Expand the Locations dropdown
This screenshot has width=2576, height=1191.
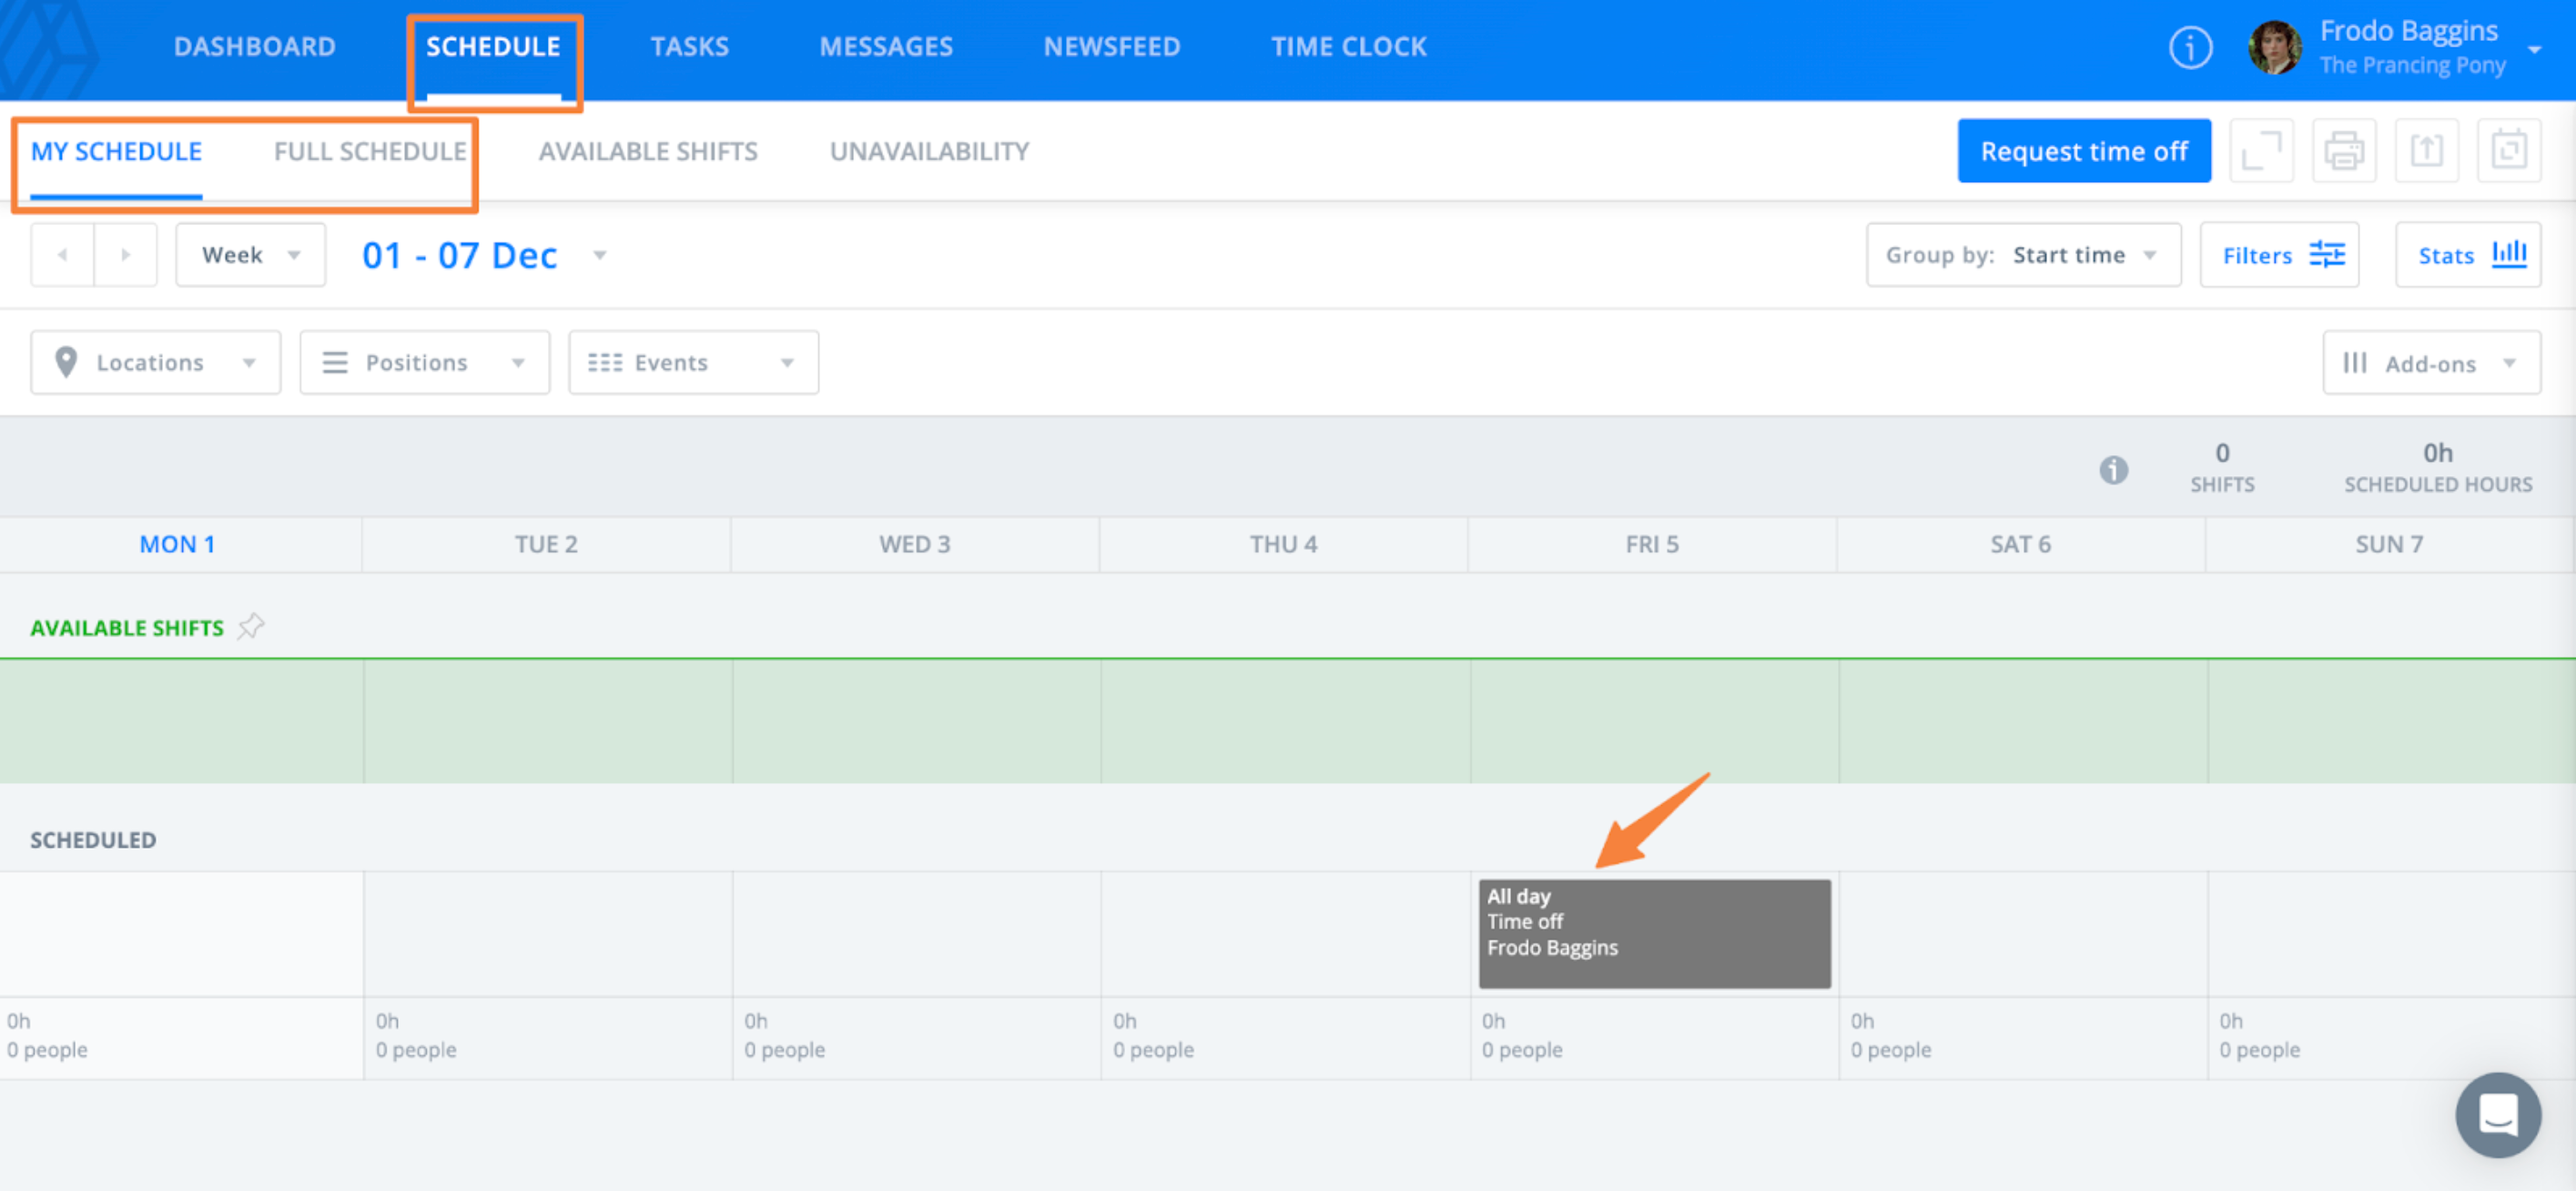155,362
